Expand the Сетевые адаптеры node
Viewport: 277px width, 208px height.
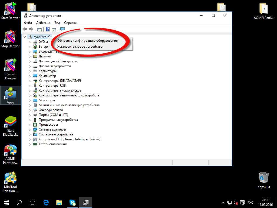pyautogui.click(x=30, y=129)
